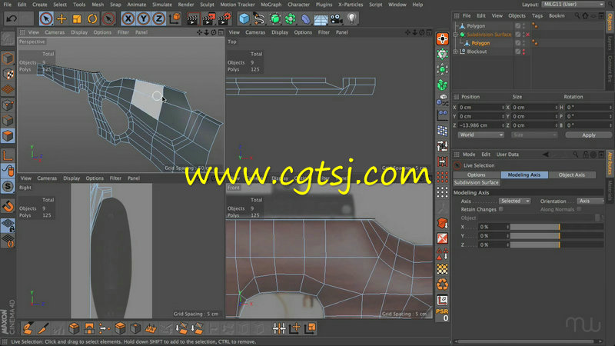Click the Position Z input field
Screen dimensions: 615x346
click(481, 125)
